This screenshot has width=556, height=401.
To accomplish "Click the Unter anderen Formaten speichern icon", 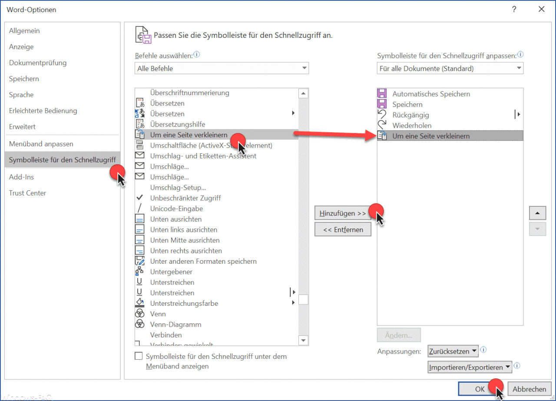I will [x=140, y=261].
